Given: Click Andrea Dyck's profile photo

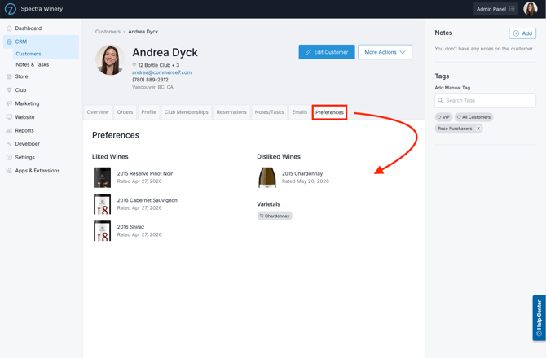Looking at the screenshot, I should coord(110,60).
